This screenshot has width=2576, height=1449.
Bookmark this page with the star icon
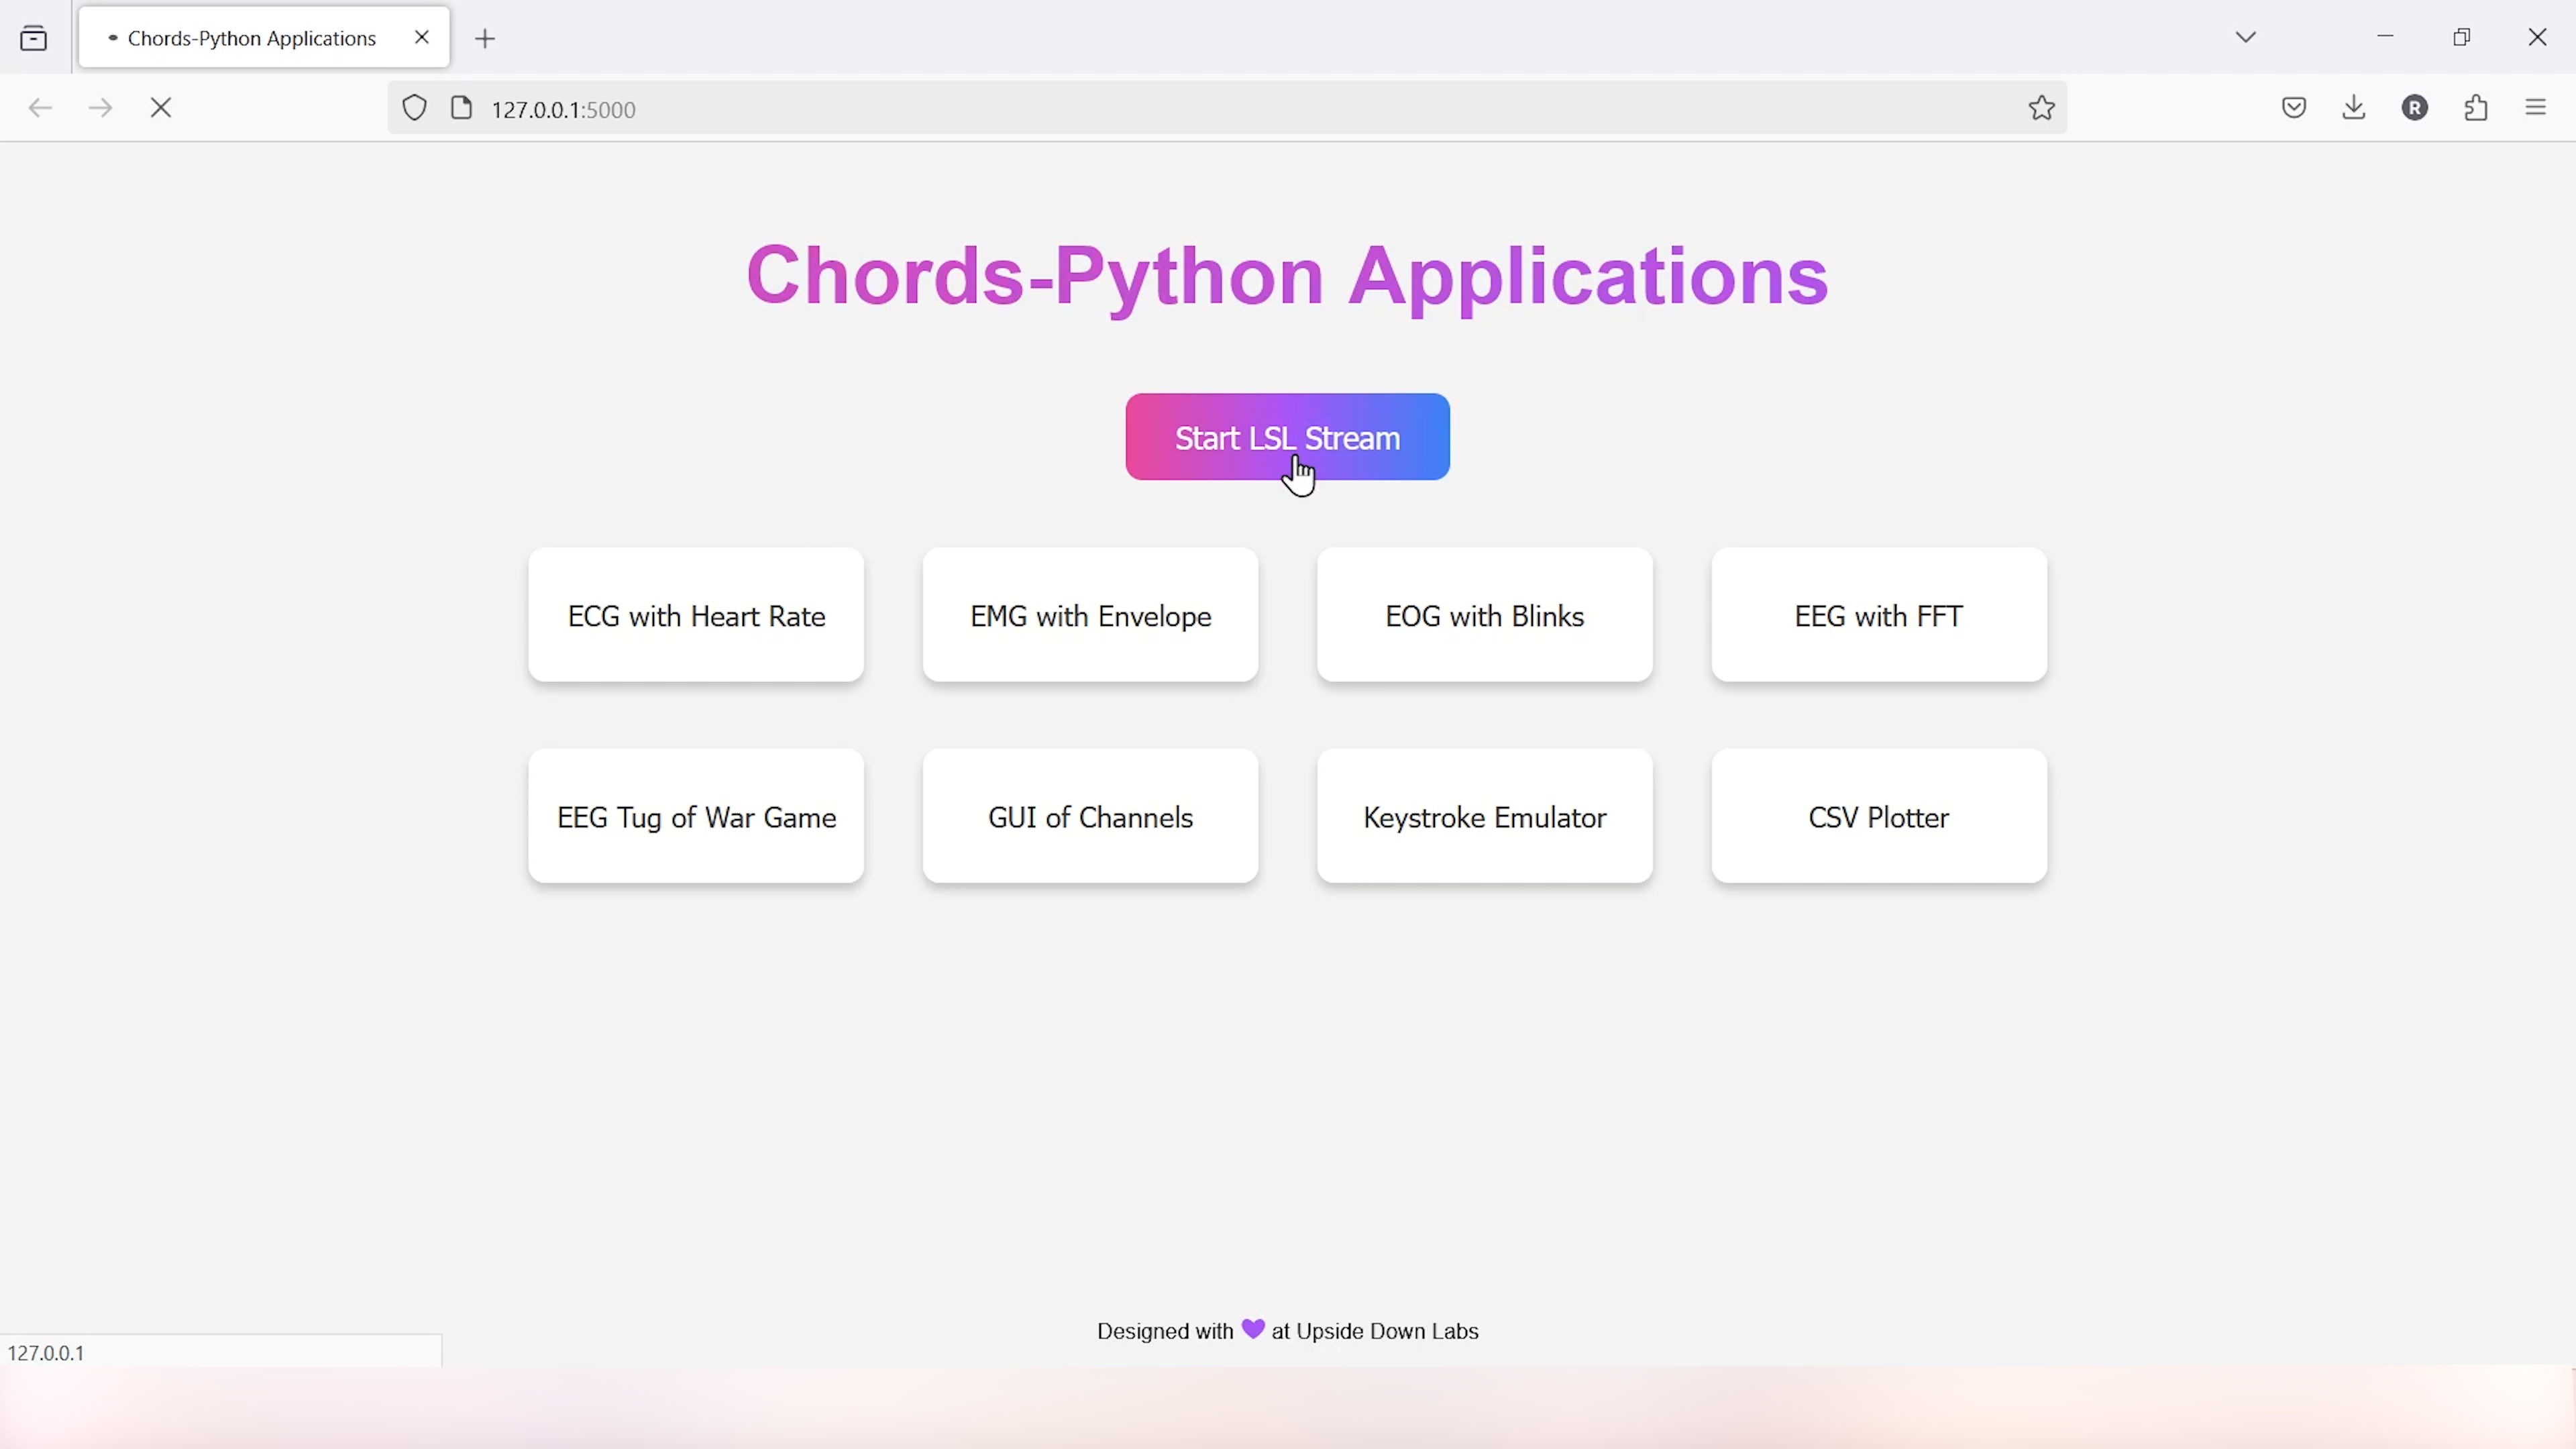click(x=2042, y=108)
